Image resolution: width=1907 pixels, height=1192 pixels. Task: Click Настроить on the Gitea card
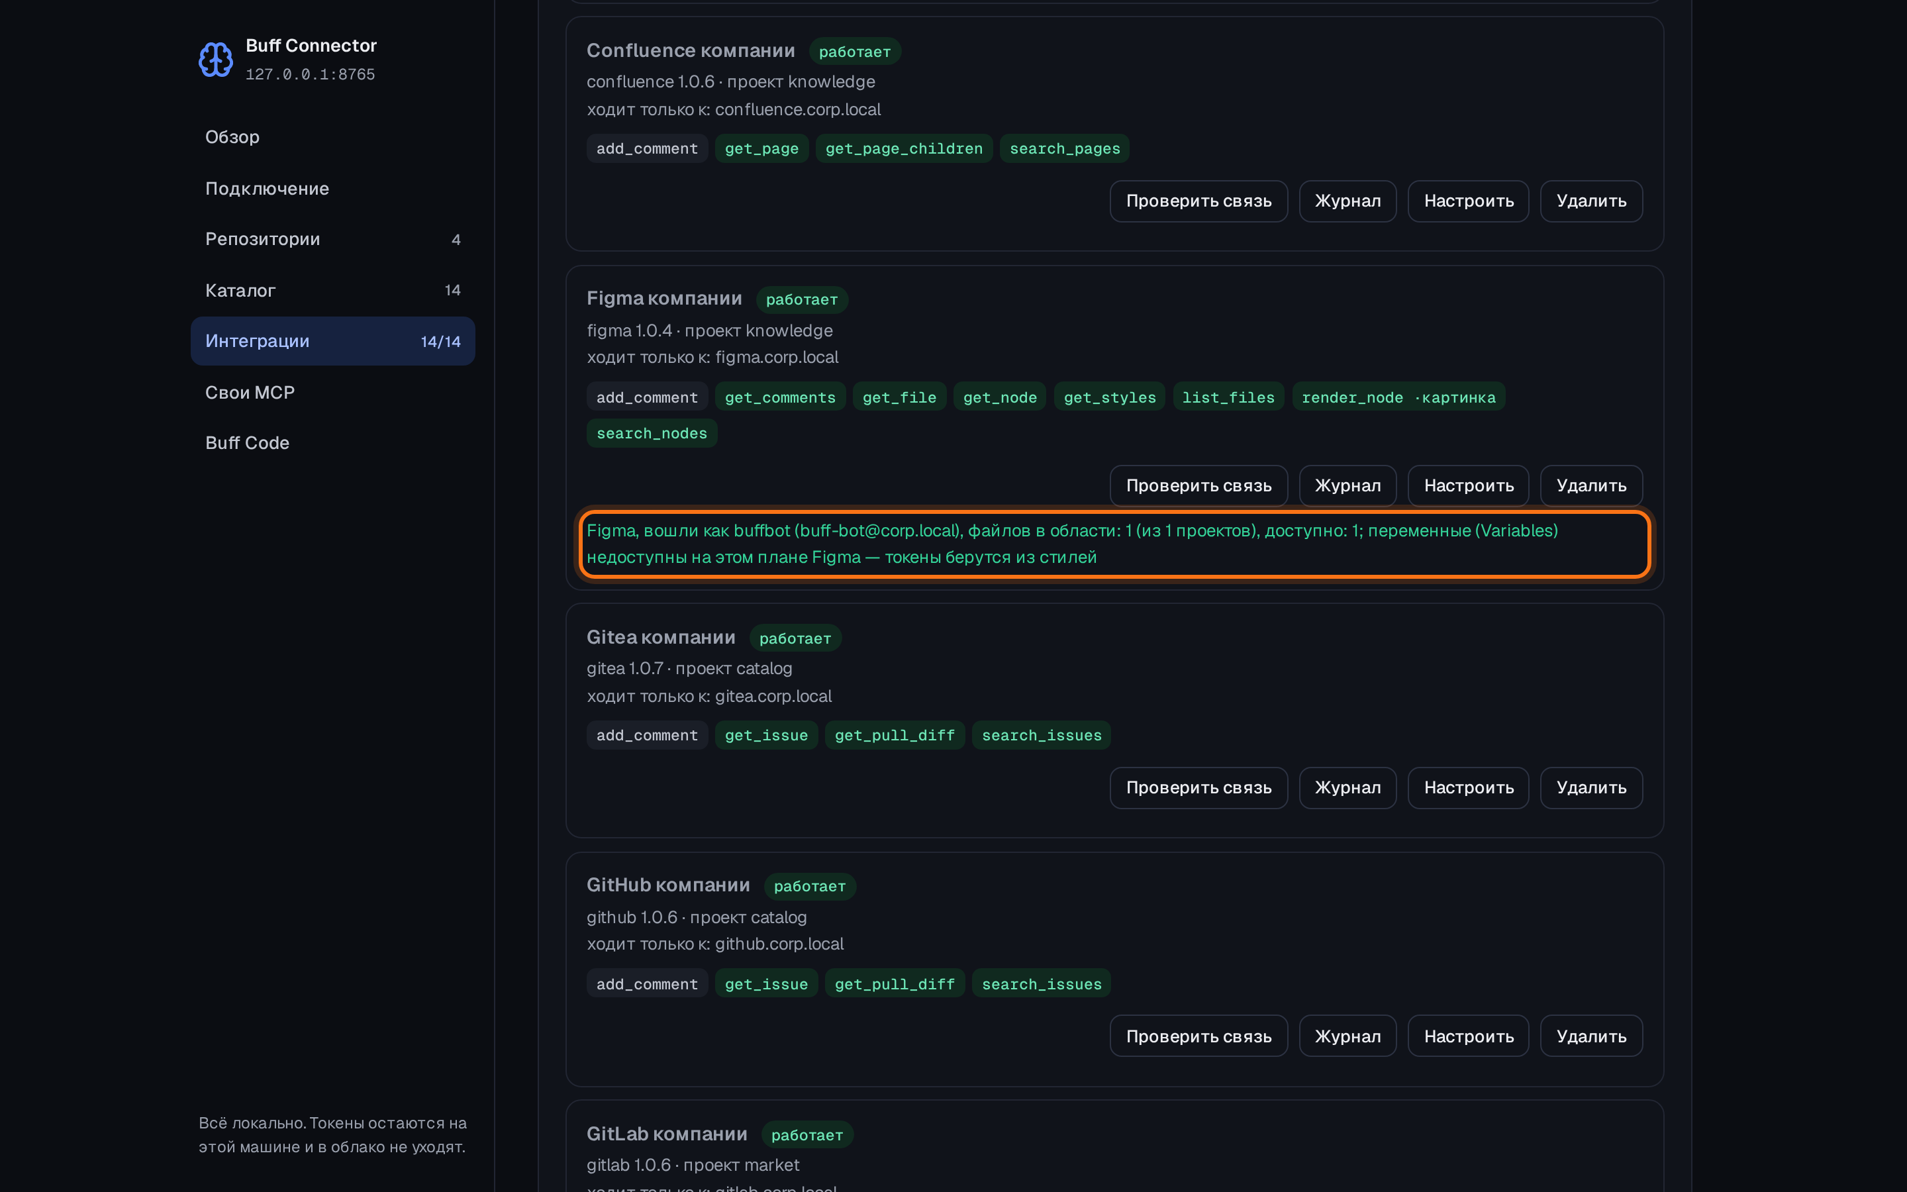coord(1468,787)
